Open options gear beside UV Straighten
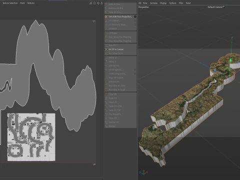Viewport: 240px width, 180px height. click(135, 69)
